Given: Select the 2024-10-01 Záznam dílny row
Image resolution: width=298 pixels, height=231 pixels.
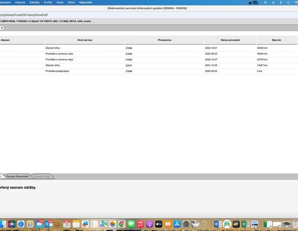Looking at the screenshot, I should click(x=123, y=48).
